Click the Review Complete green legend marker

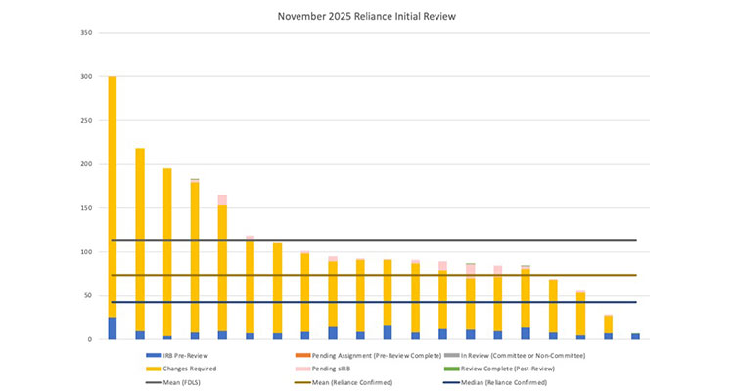click(454, 369)
